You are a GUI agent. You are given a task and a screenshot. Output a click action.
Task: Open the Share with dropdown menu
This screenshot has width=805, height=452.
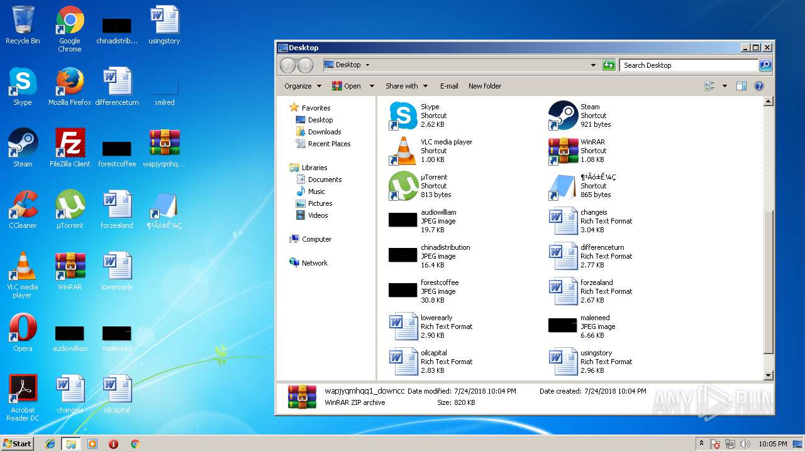[x=406, y=86]
